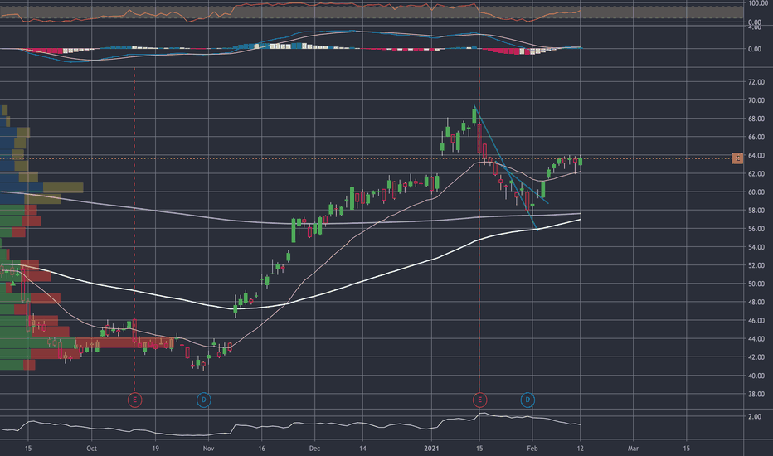Screen dimensions: 773x456
Task: Click the 46.00 price axis label
Action: pos(756,320)
